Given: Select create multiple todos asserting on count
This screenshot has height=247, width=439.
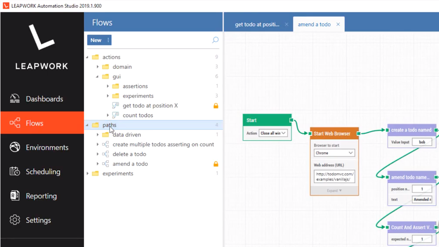Looking at the screenshot, I should (163, 144).
